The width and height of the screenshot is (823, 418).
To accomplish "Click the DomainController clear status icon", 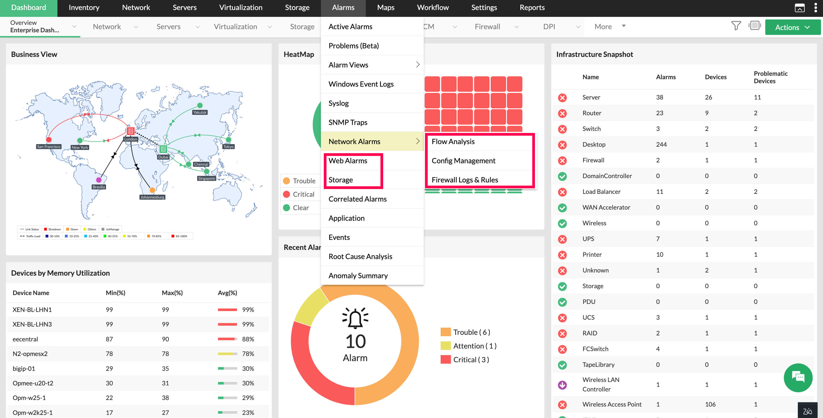I will click(562, 176).
